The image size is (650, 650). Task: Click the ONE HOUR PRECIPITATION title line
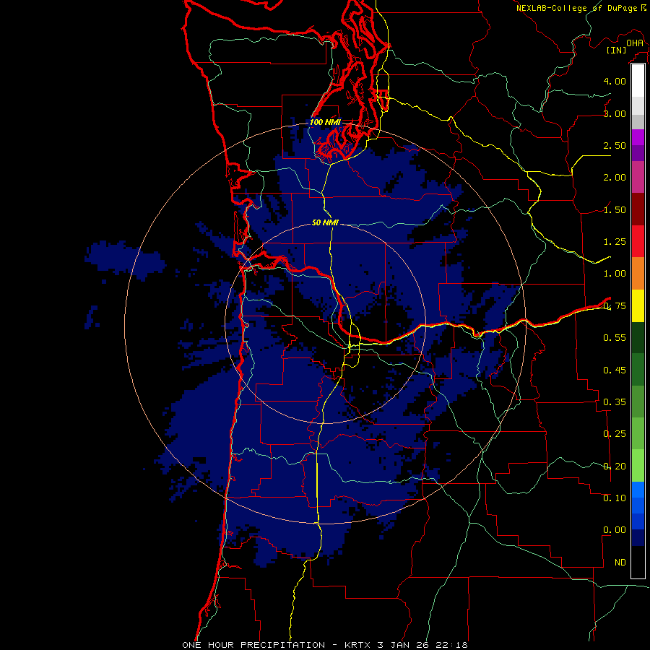click(x=325, y=645)
